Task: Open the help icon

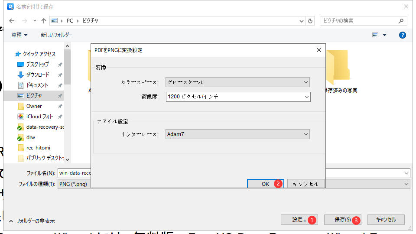Action: 402,35
